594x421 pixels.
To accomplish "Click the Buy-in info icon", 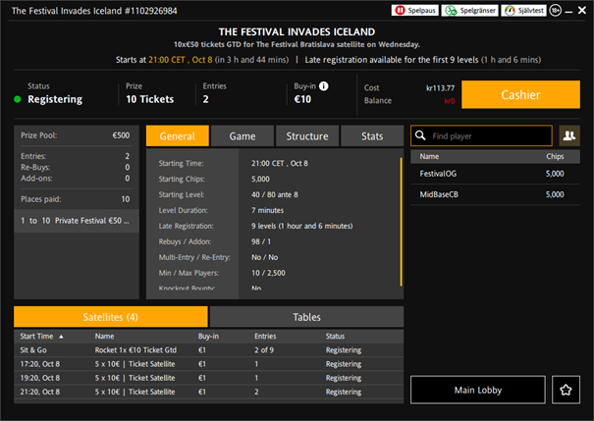I will point(324,86).
